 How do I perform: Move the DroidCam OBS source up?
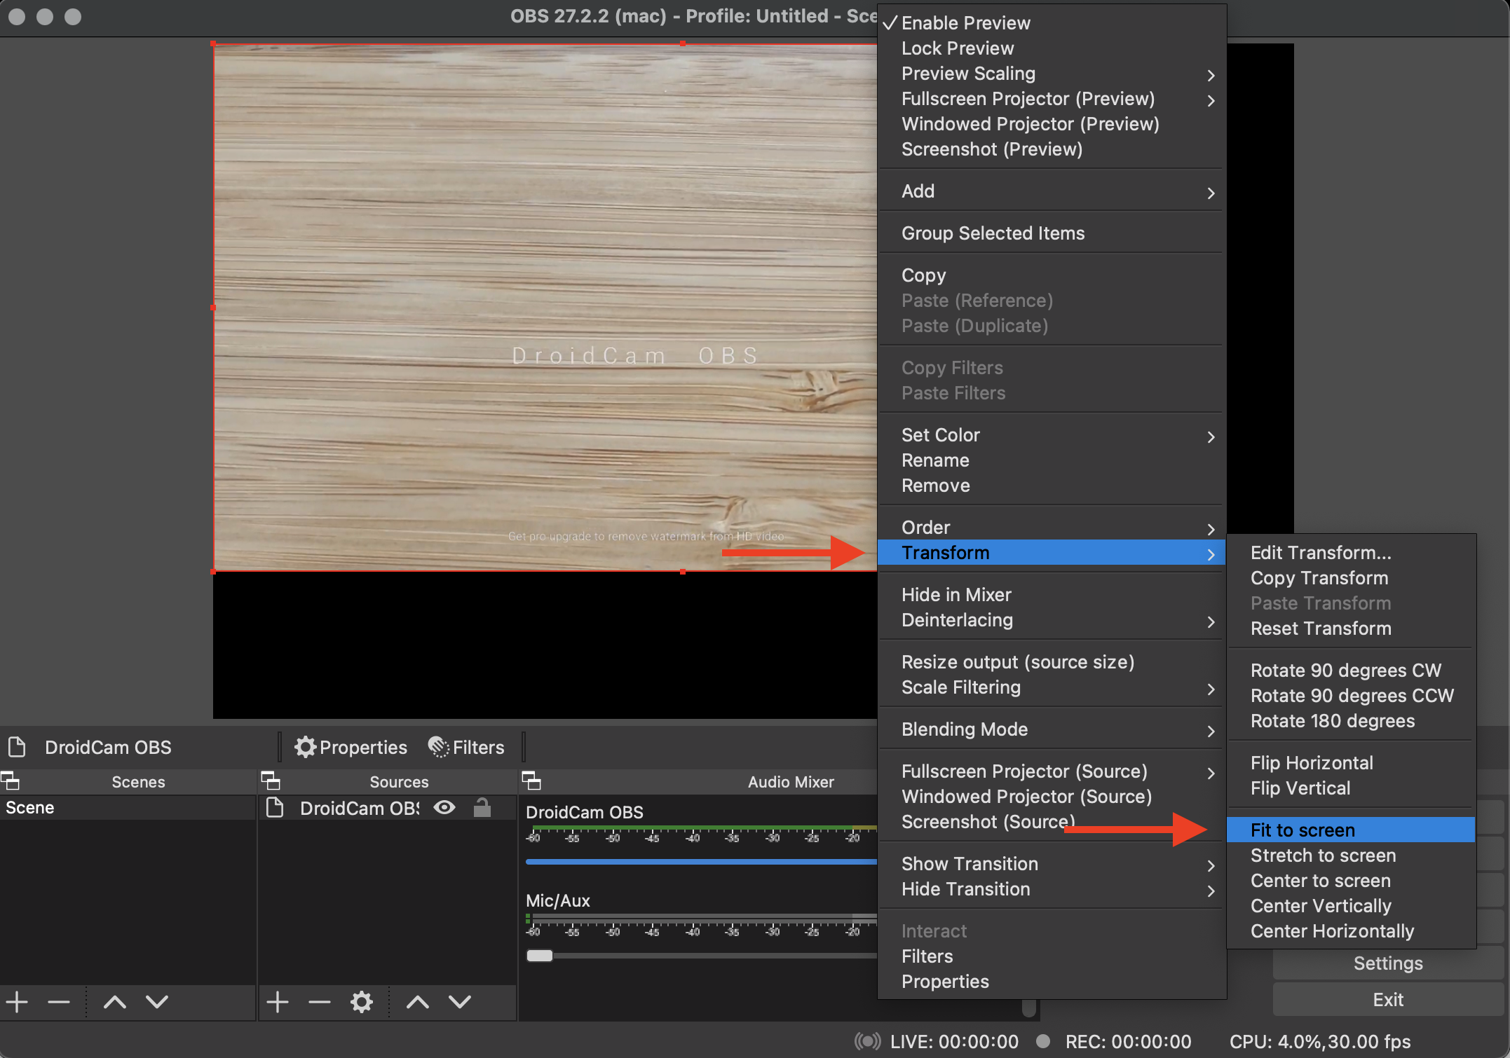(417, 1001)
